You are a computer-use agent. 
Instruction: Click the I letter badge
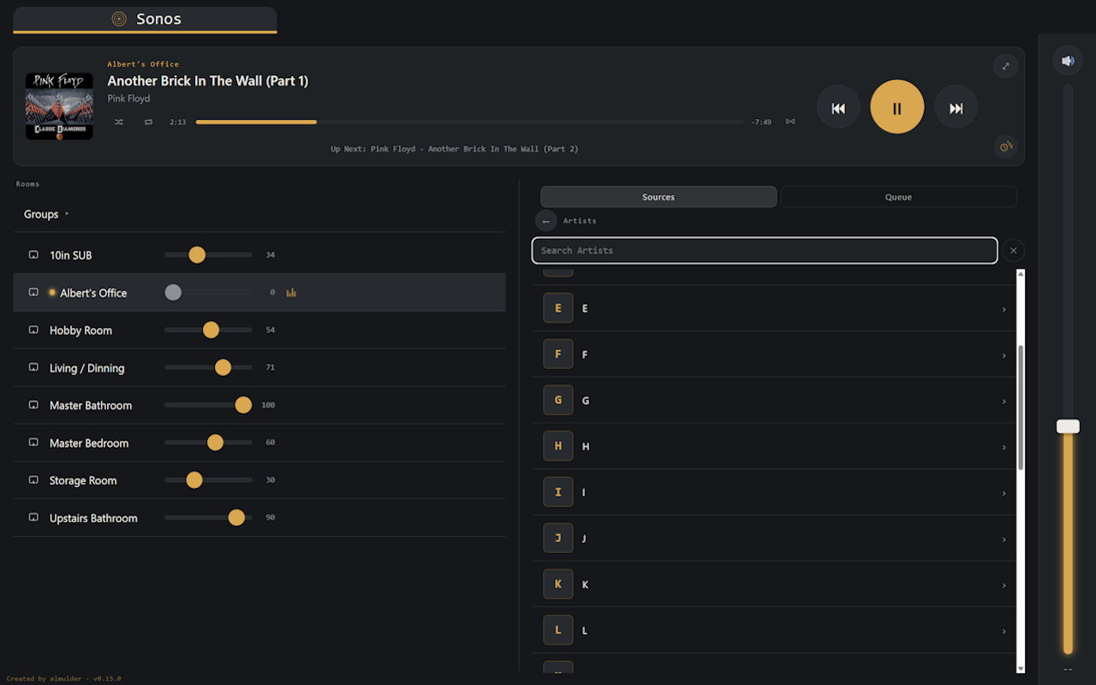coord(558,492)
